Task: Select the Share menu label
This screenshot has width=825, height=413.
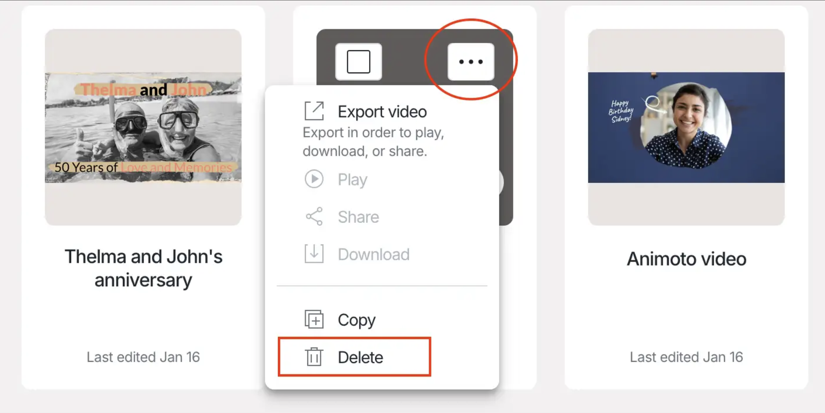Action: (358, 217)
